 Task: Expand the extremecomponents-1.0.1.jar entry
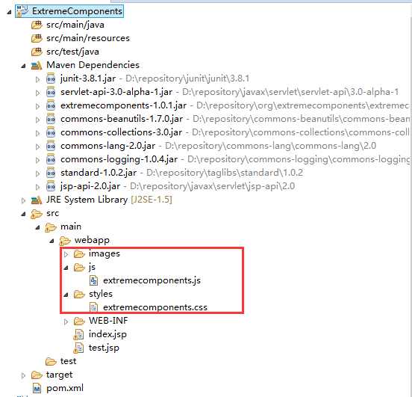(x=37, y=106)
